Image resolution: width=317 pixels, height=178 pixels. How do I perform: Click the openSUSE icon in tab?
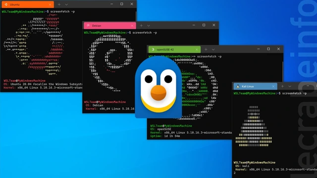coord(153,49)
